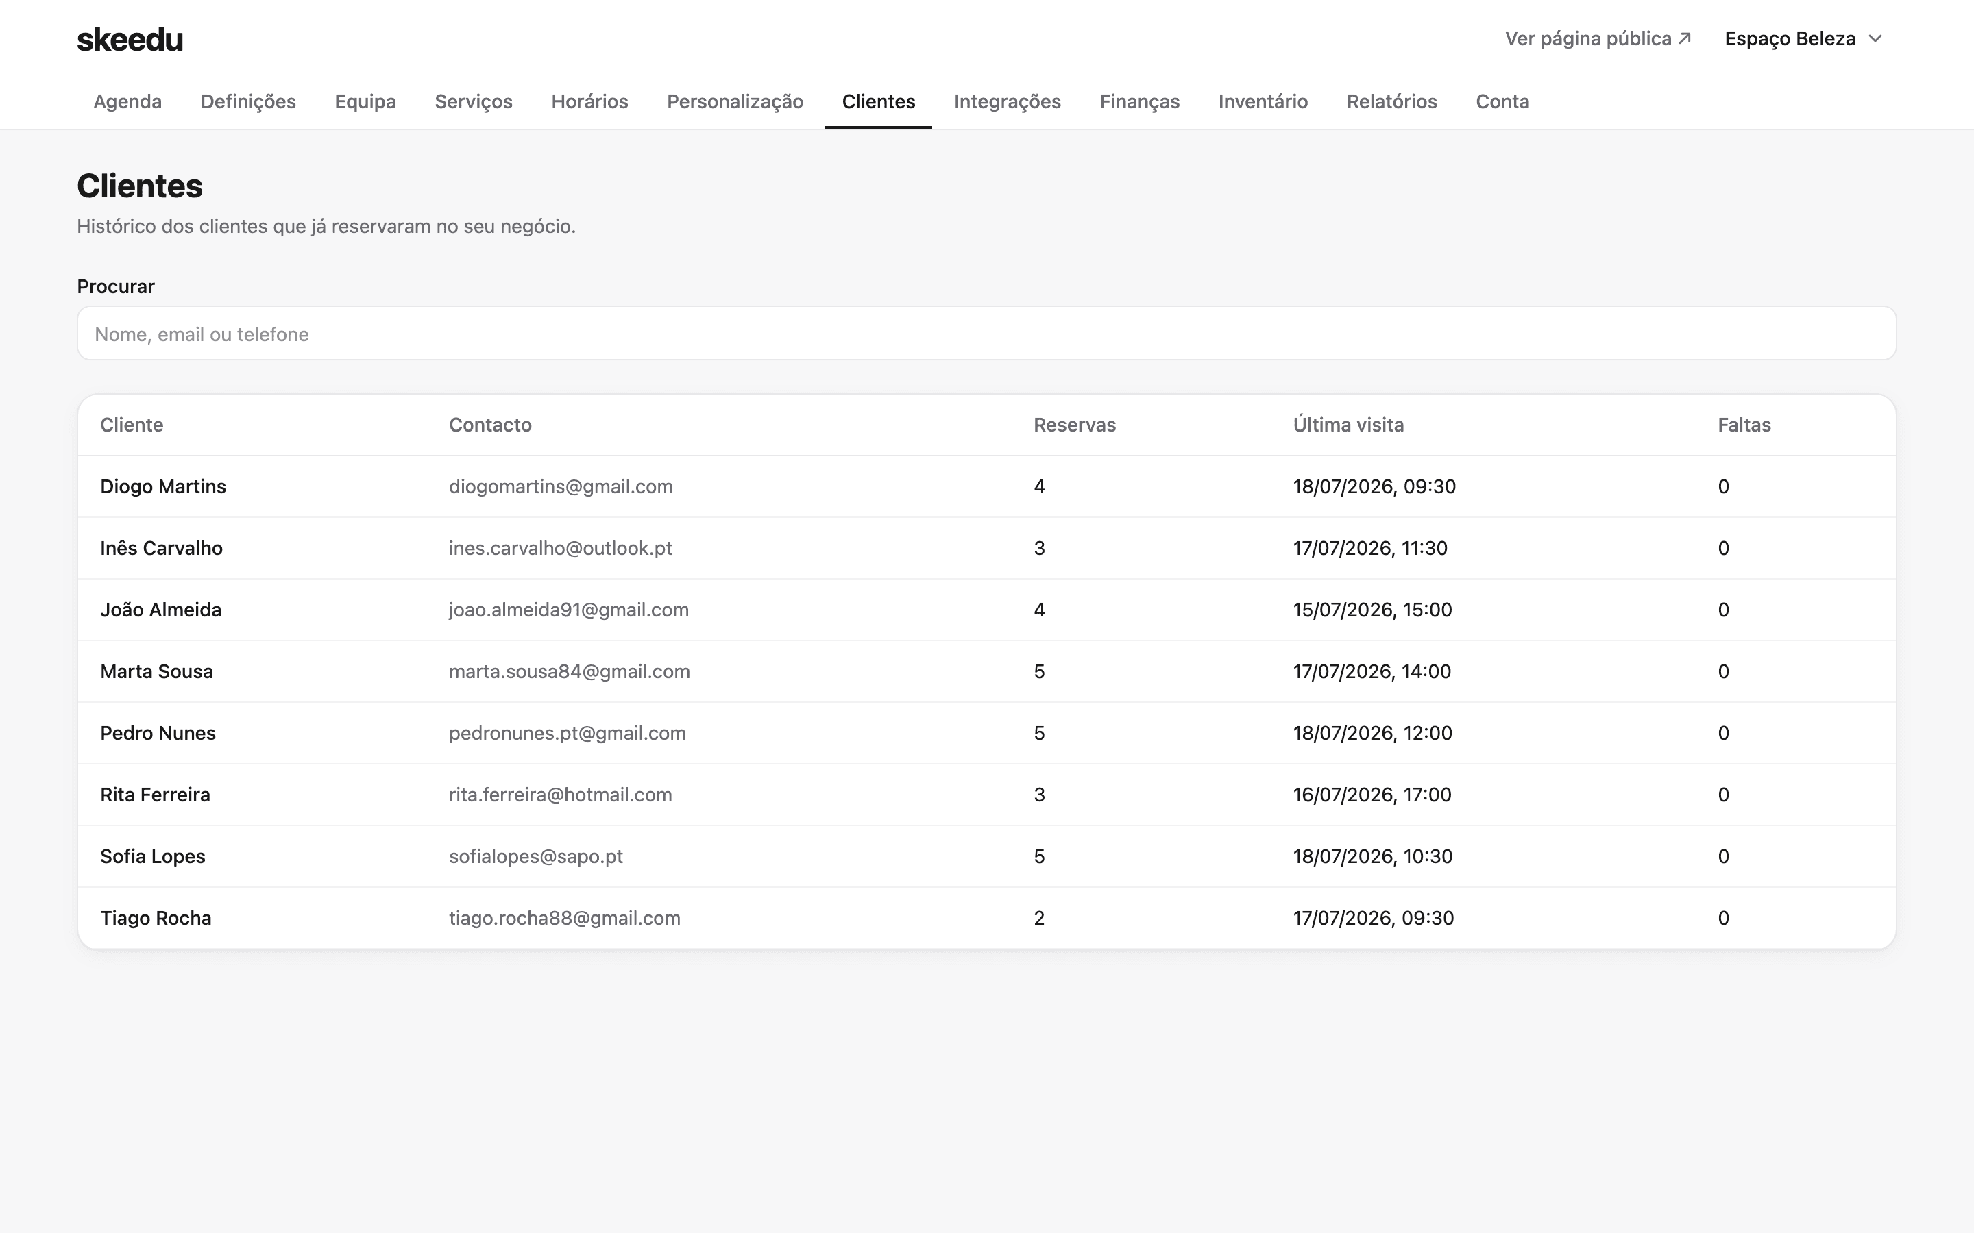Click email sofialopes@sapo.pt
This screenshot has width=1974, height=1233.
coord(536,856)
